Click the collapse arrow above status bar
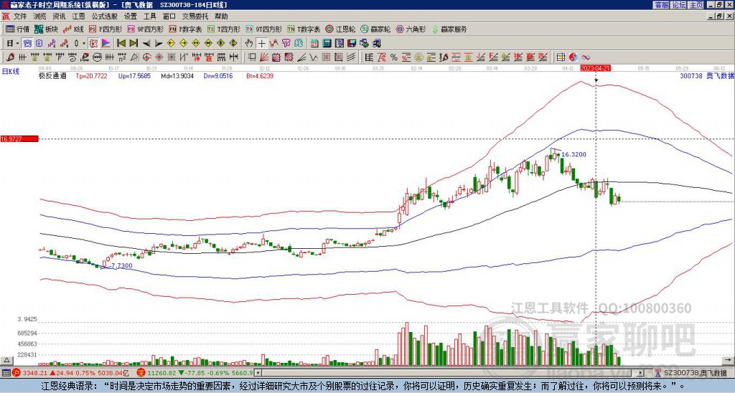 [x=6, y=360]
